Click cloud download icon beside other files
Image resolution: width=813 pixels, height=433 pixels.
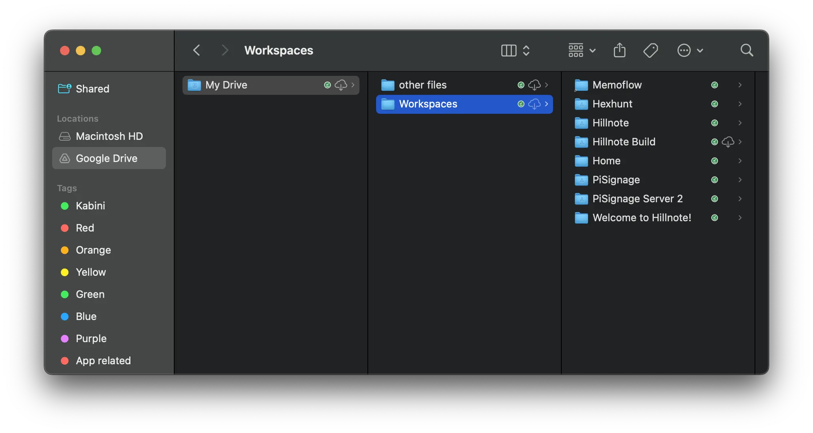[x=534, y=85]
